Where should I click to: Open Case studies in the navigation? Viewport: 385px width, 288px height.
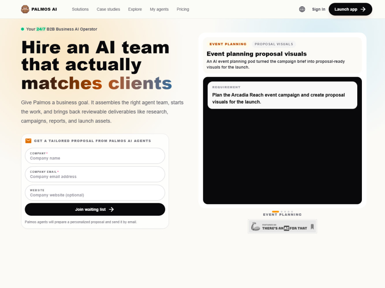coord(108,9)
